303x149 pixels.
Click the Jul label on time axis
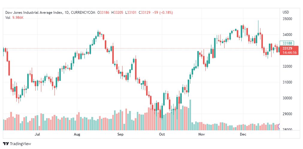click(x=37, y=135)
